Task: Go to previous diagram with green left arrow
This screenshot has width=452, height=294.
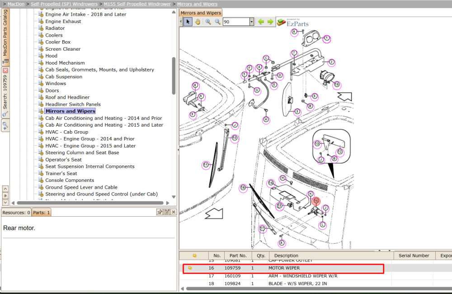Action: 261,22
